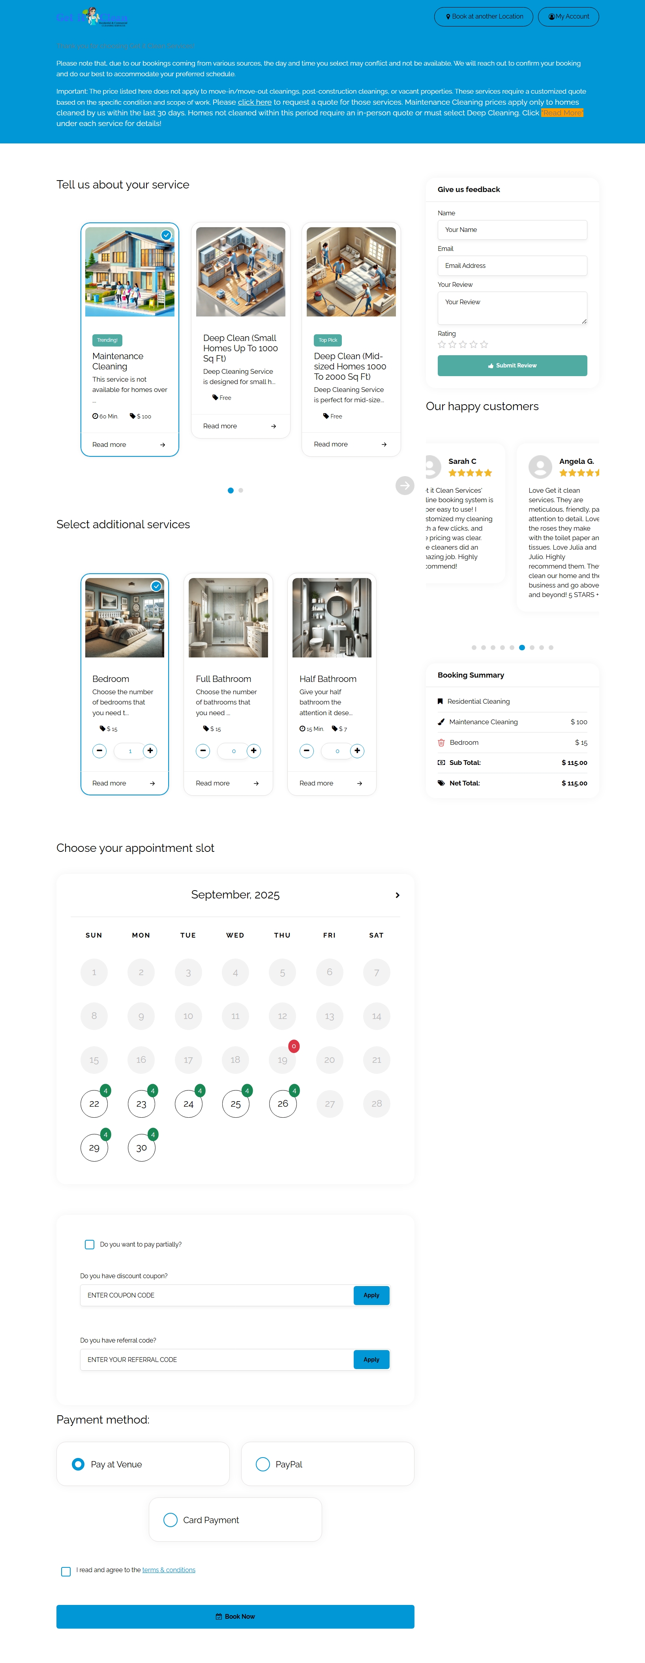Open Book at another Location
The height and width of the screenshot is (1663, 645).
click(x=484, y=17)
